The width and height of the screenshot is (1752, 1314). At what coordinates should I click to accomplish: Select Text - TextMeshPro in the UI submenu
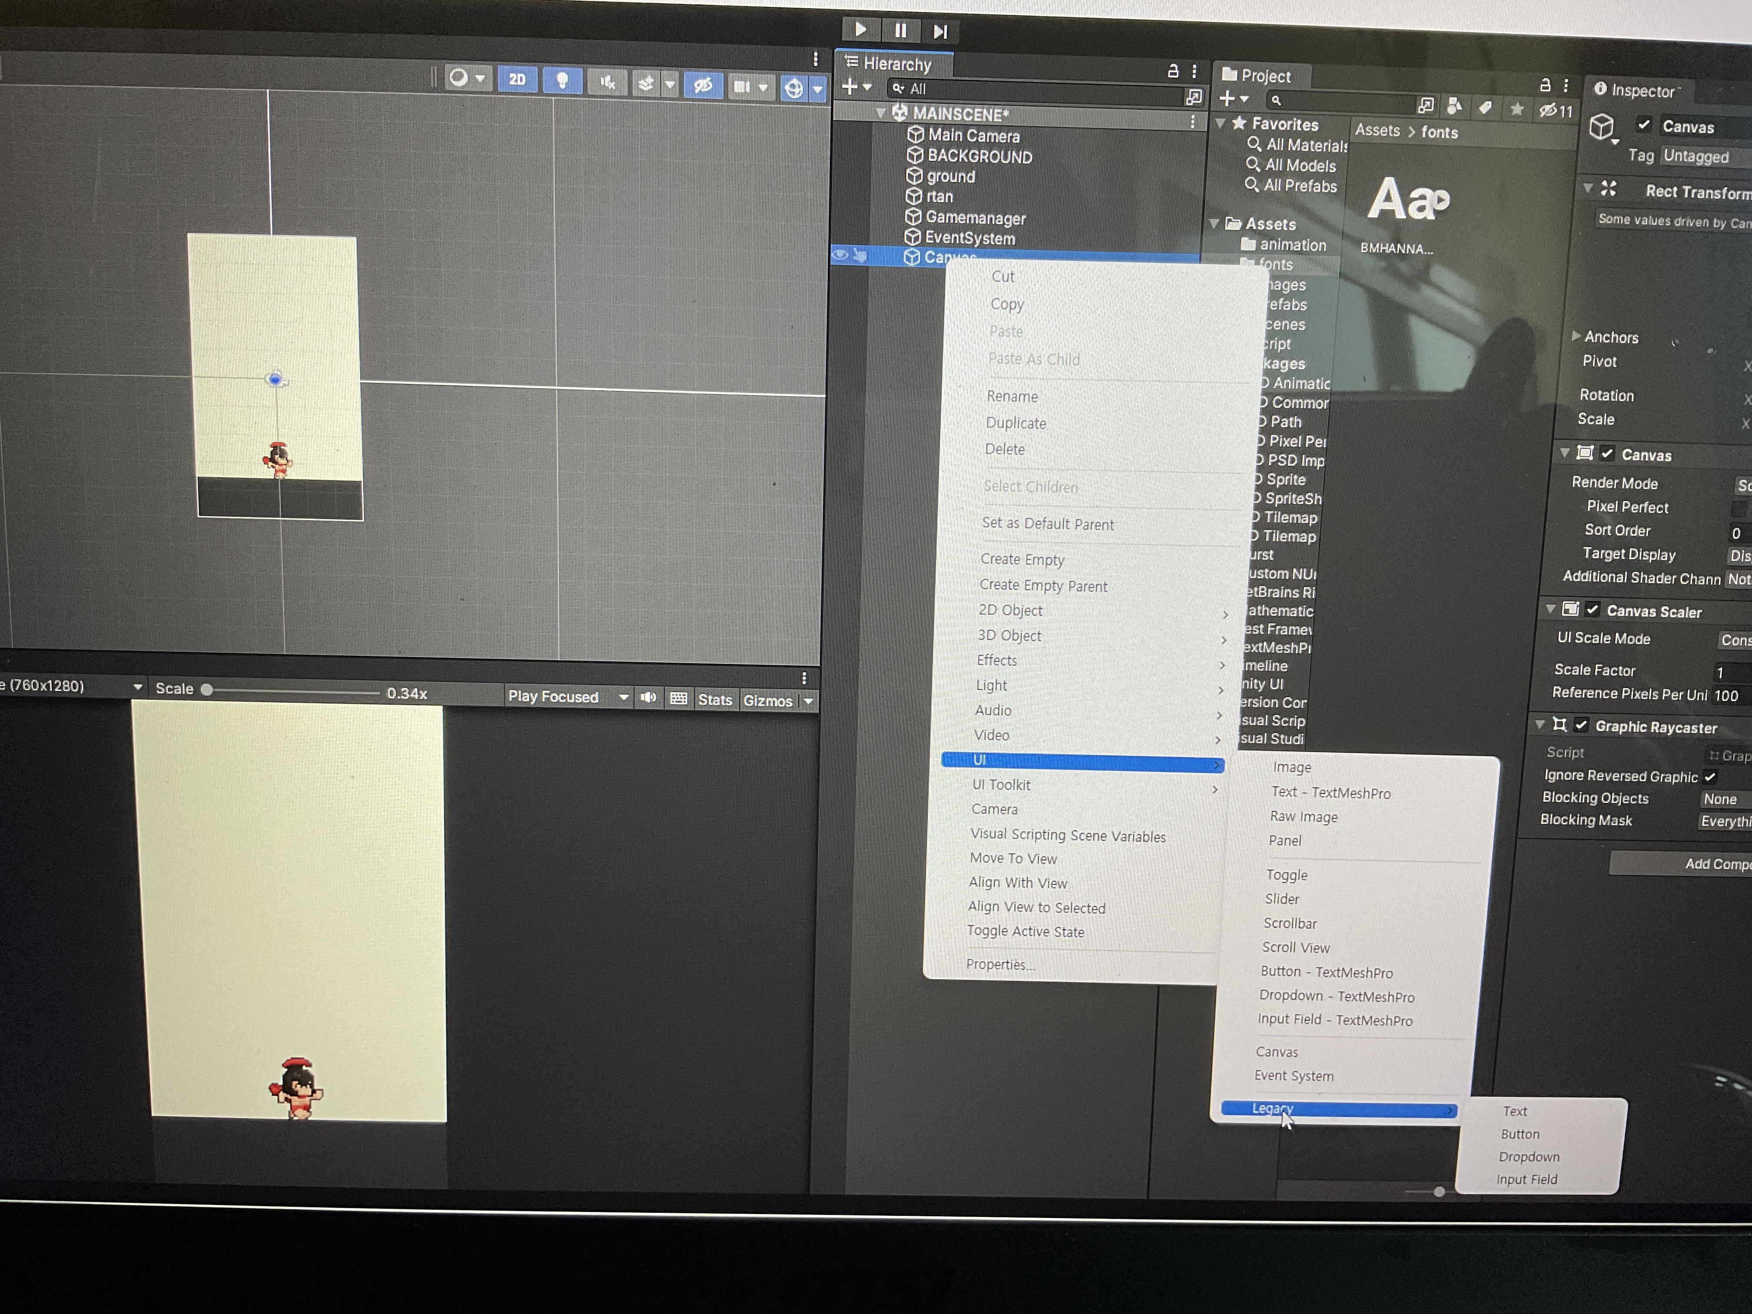1331,792
